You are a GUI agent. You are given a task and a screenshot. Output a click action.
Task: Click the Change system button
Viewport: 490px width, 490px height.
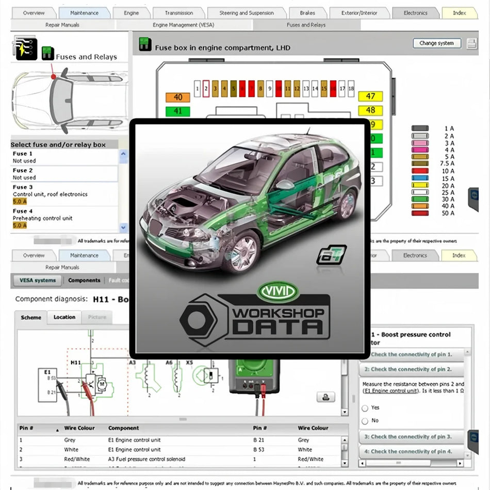(x=436, y=43)
